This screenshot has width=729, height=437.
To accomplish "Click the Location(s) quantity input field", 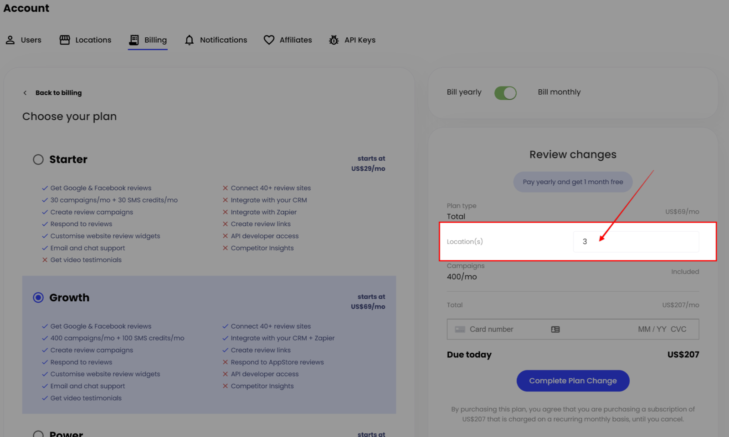I will 636,242.
